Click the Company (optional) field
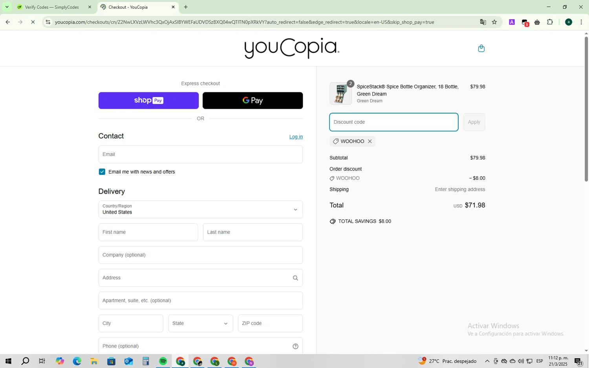This screenshot has height=368, width=589. click(x=200, y=255)
